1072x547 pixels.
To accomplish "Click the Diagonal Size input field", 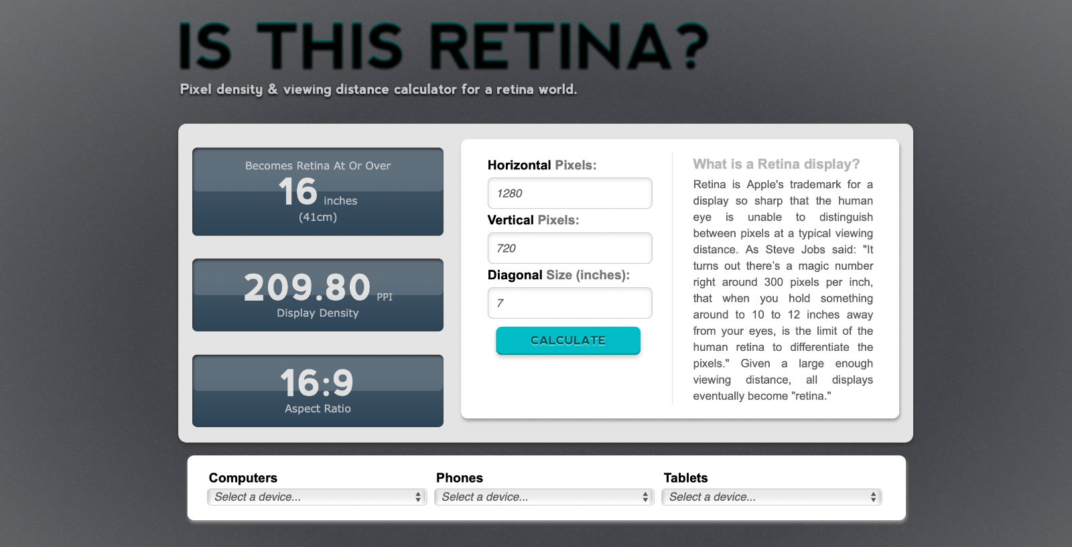I will coord(569,303).
